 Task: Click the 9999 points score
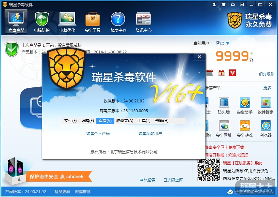point(233,56)
